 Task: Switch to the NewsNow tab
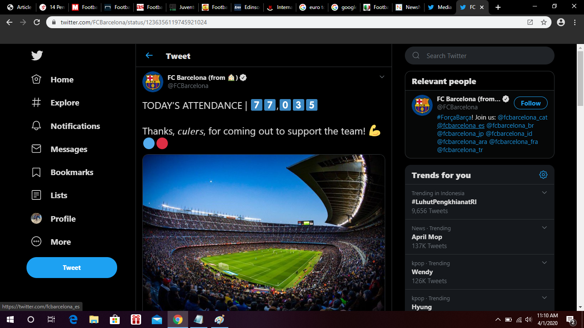[407, 7]
